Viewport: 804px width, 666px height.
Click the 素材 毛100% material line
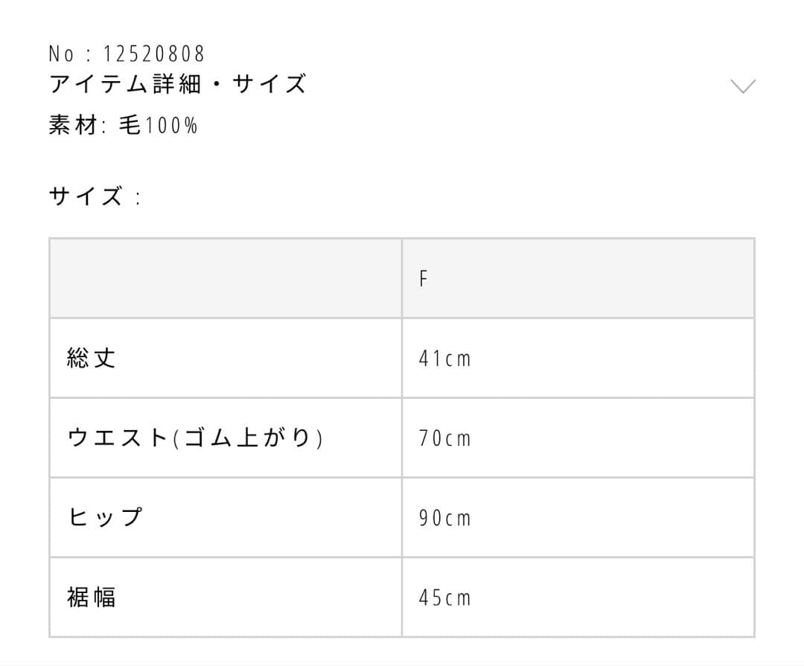(x=123, y=125)
